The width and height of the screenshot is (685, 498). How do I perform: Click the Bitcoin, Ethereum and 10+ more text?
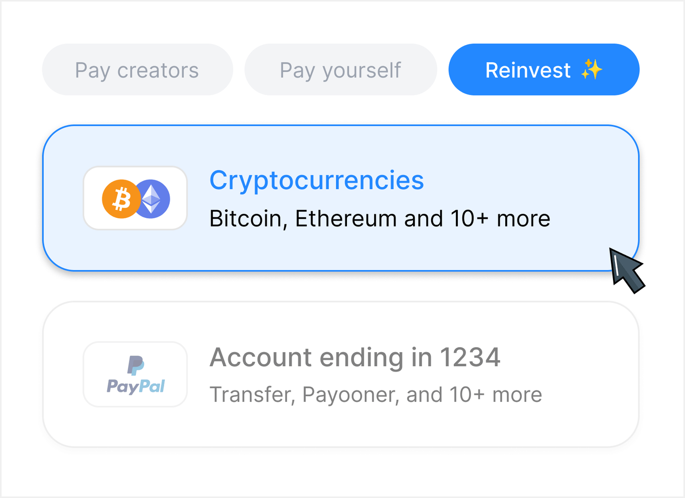(380, 218)
